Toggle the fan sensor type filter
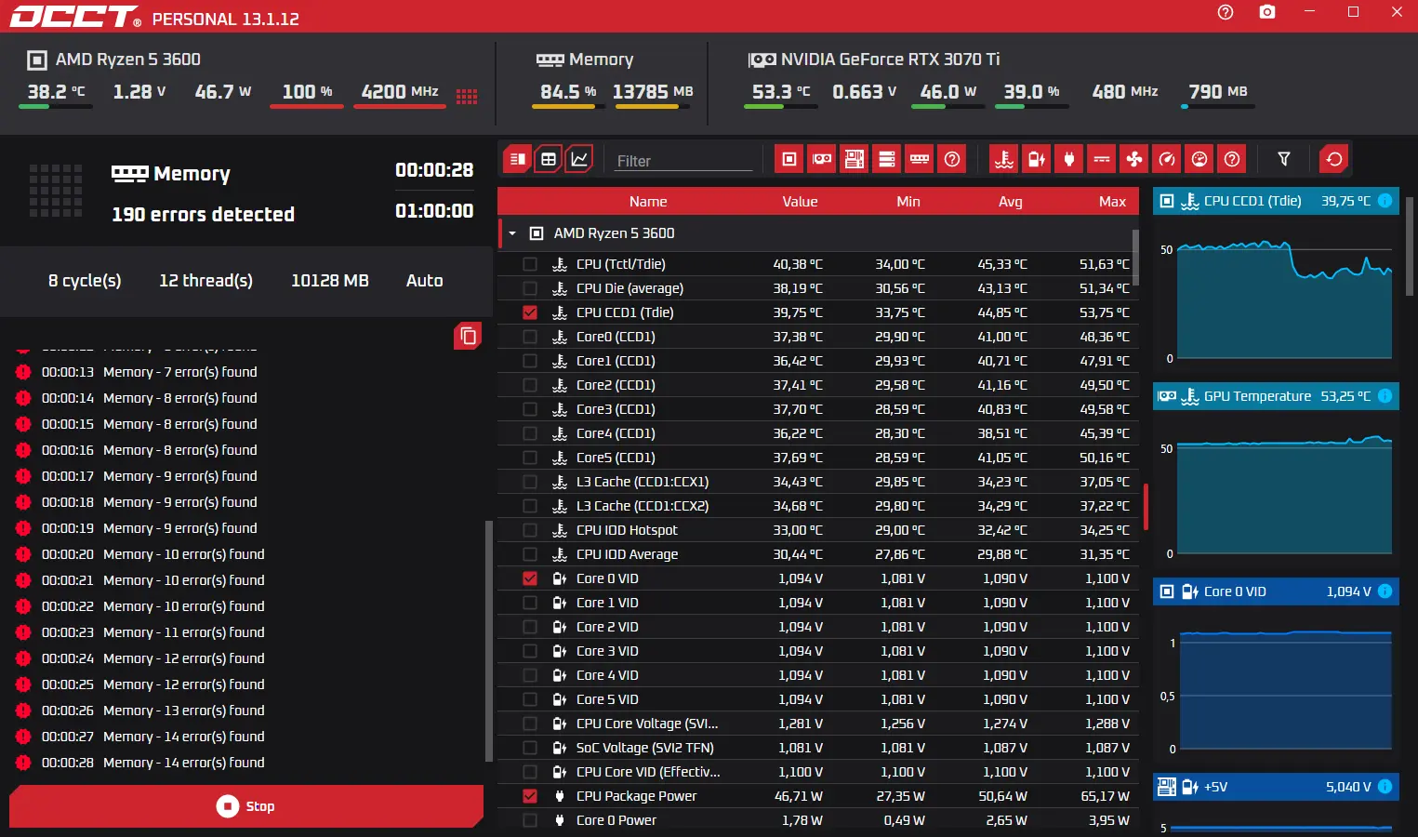The image size is (1418, 837). [x=1134, y=159]
